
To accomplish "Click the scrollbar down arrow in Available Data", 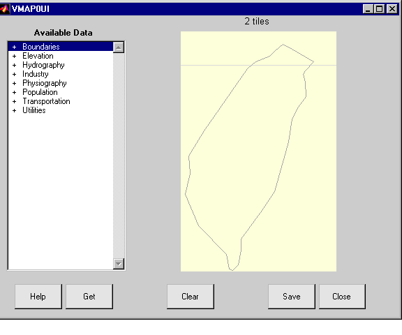I will point(119,264).
